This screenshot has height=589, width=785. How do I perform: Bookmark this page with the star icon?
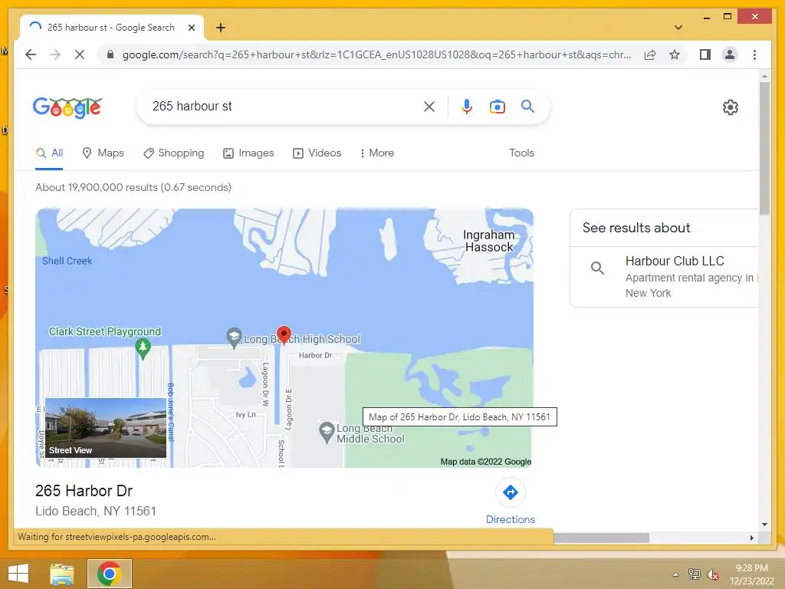[675, 54]
